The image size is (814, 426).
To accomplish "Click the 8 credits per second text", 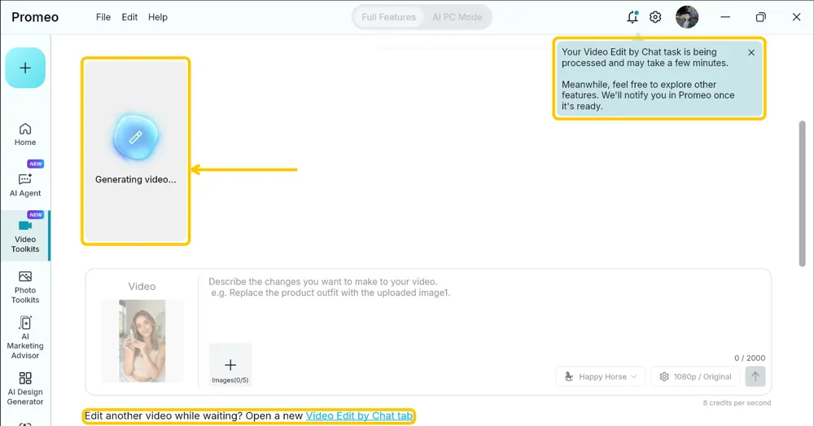I will 737,402.
